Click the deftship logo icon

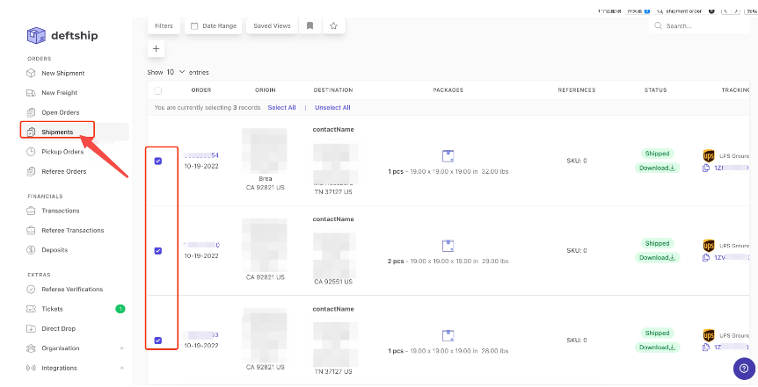[x=36, y=36]
